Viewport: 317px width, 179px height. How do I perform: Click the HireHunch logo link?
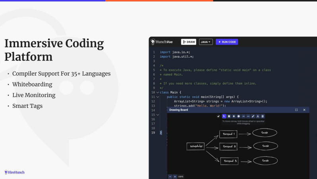tap(14, 172)
